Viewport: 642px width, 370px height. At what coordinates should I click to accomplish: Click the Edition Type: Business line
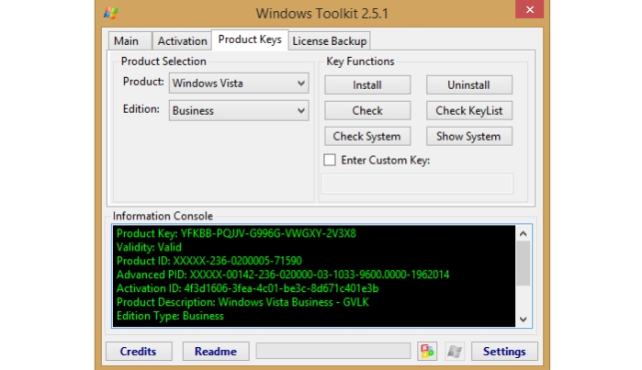tap(170, 316)
